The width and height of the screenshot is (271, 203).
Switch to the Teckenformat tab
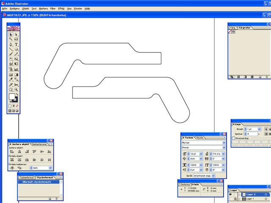click(x=27, y=178)
